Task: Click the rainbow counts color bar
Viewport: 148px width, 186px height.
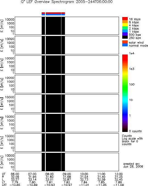Action: pos(125,93)
